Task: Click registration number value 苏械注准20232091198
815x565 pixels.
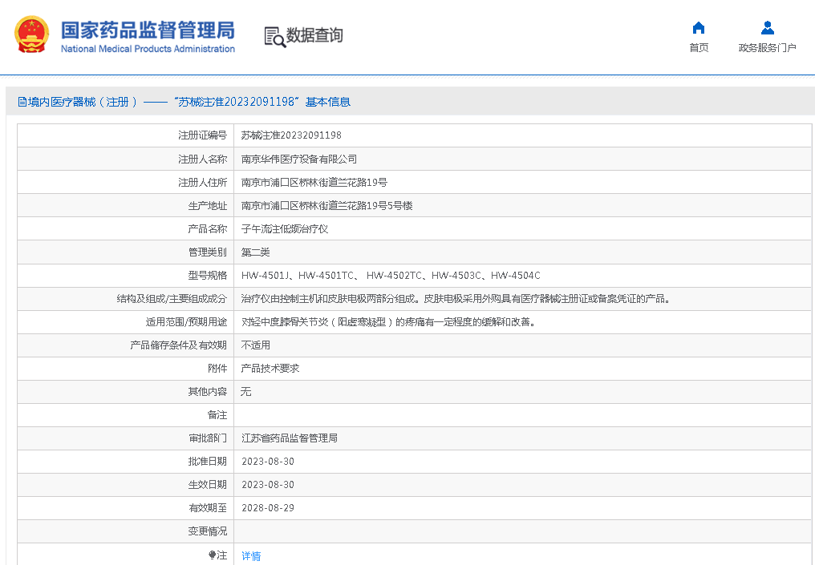Action: coord(291,135)
